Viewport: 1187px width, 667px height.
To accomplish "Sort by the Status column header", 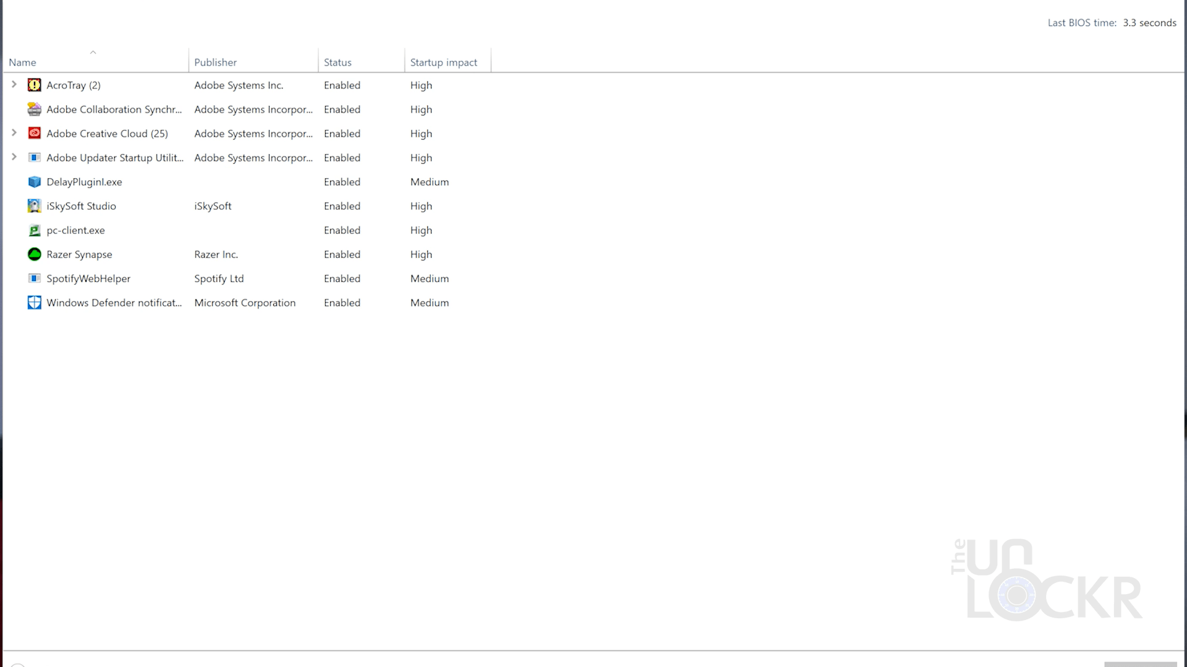I will pyautogui.click(x=338, y=62).
